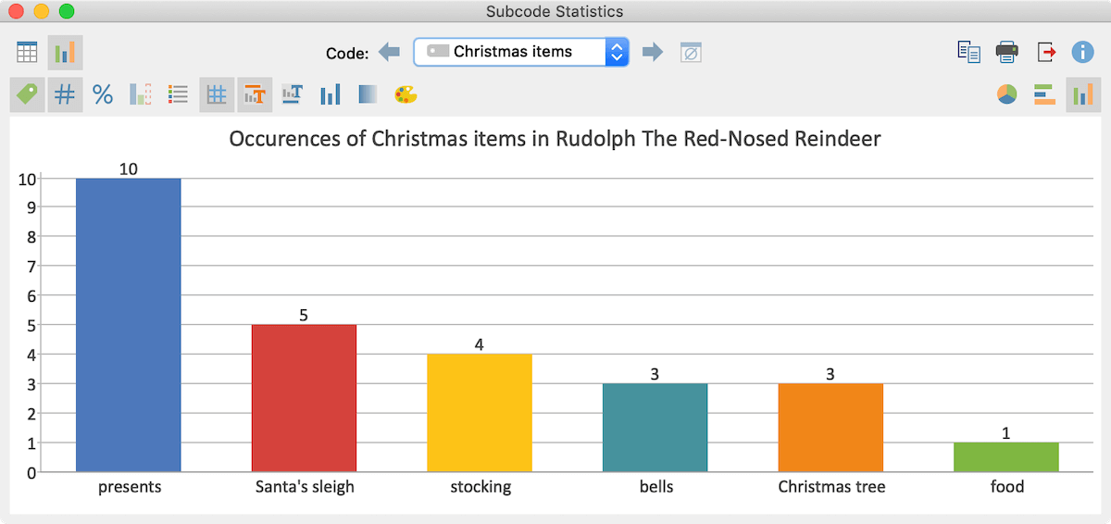Print the chart with the printer icon
The image size is (1111, 524).
1007,52
